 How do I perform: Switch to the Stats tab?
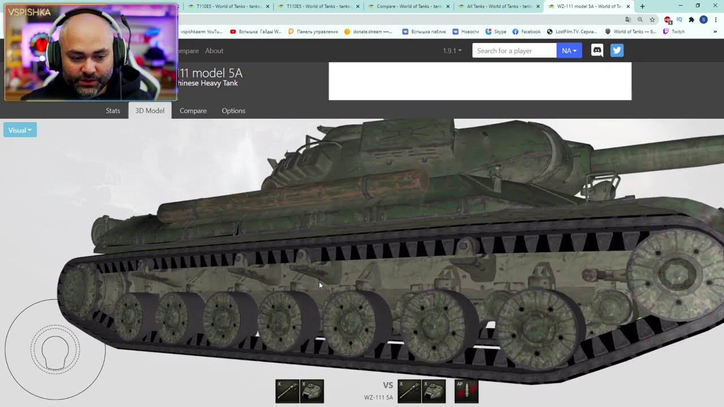click(x=113, y=110)
